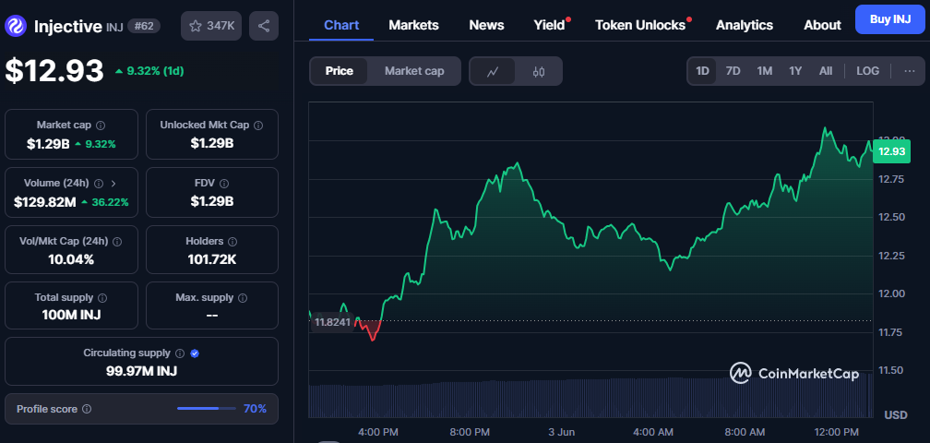
Task: Click verified badge next to Circulating supply
Action: point(196,353)
